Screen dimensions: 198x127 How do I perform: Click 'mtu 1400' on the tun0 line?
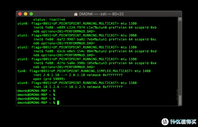coord(143,71)
